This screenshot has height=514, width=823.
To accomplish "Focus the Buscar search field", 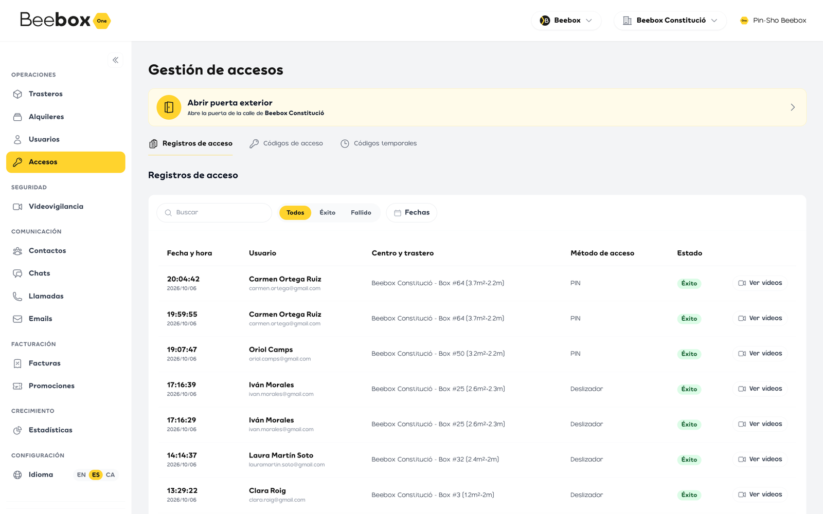I will (x=214, y=213).
